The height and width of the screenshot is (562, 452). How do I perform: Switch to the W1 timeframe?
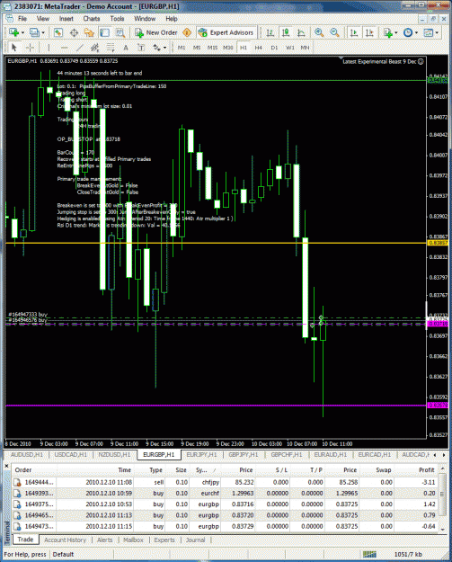pyautogui.click(x=289, y=48)
